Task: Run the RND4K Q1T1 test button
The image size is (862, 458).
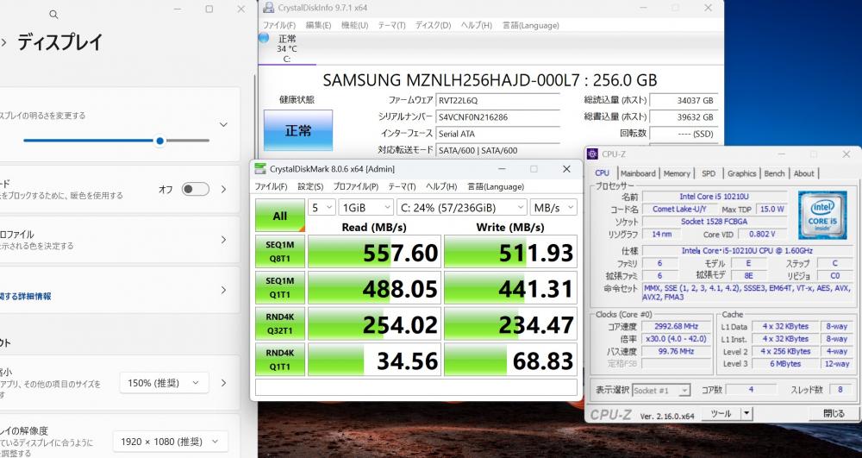Action: coord(280,360)
